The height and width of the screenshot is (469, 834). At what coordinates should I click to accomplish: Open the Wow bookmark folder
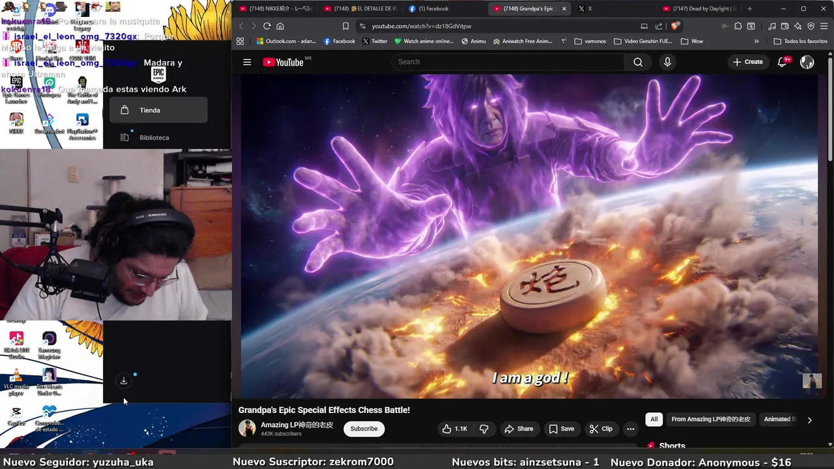click(x=692, y=41)
